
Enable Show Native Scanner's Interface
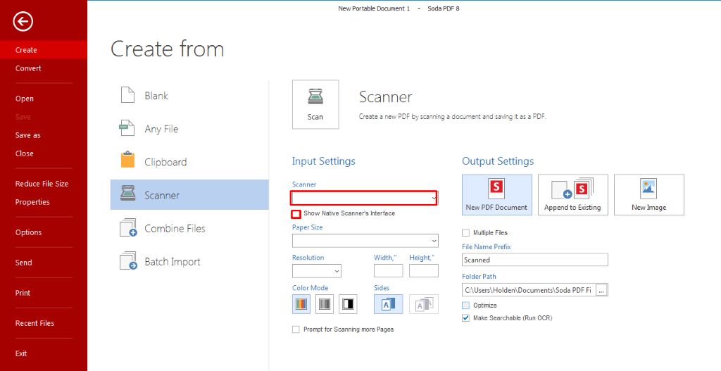click(x=296, y=214)
